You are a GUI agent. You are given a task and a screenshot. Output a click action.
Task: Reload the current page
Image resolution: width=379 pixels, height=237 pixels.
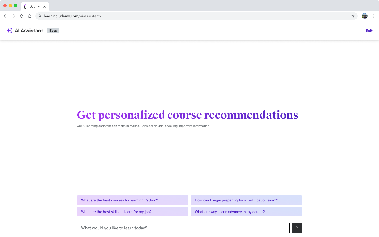[22, 16]
